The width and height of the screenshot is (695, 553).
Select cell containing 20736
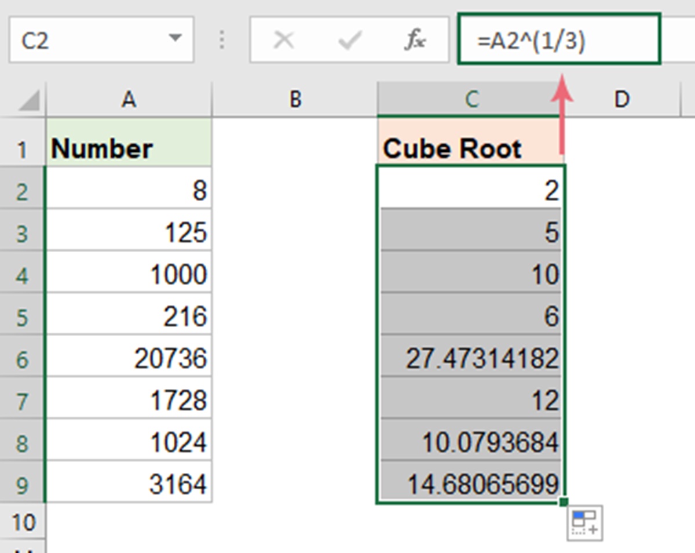(129, 356)
